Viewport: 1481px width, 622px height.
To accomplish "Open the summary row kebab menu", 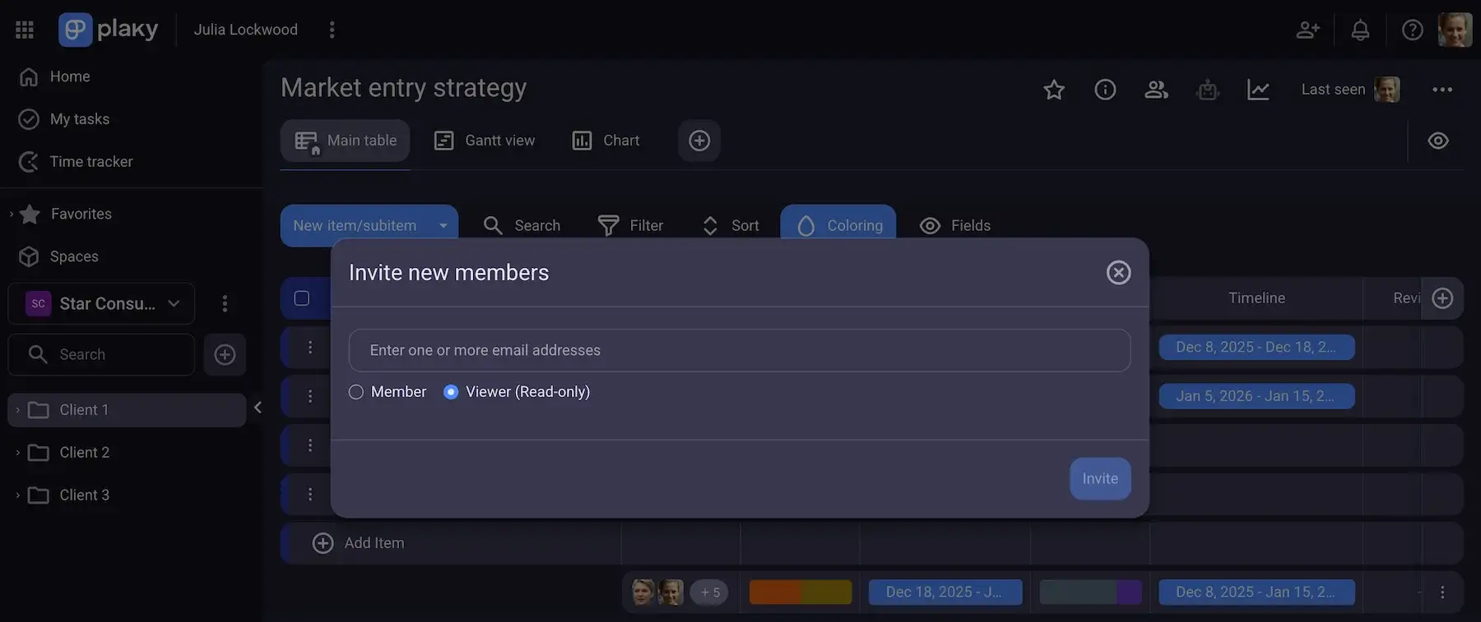I will click(1442, 592).
